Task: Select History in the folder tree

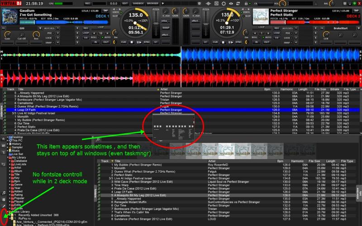Action: point(16,144)
